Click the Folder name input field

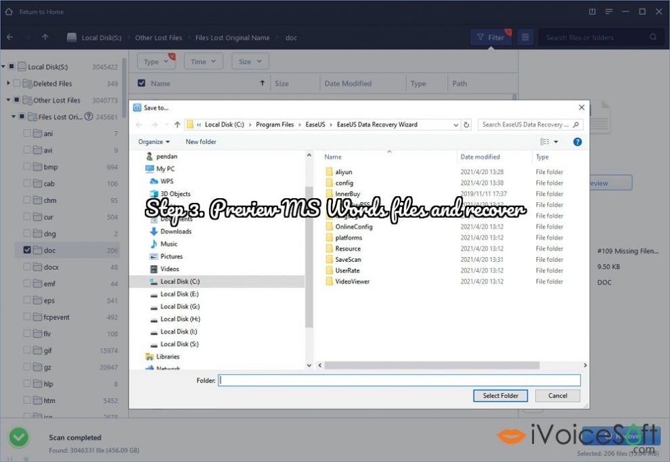point(399,380)
